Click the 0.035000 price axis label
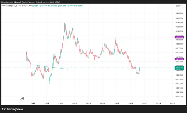187x113 pixels. (179, 48)
